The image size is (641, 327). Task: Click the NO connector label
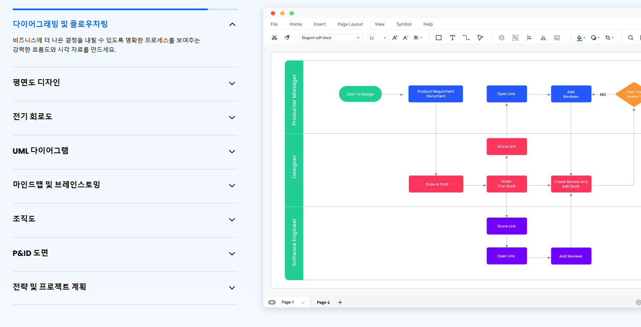coord(603,95)
